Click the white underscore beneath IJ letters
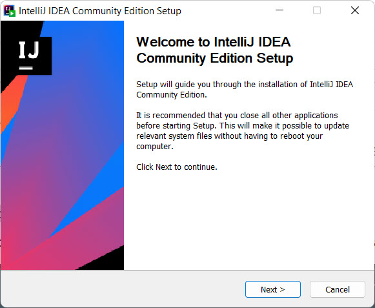This screenshot has width=375, height=308. pyautogui.click(x=26, y=68)
